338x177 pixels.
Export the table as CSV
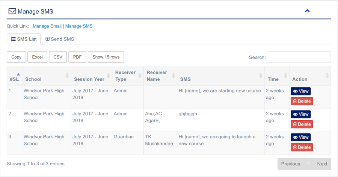click(x=58, y=57)
